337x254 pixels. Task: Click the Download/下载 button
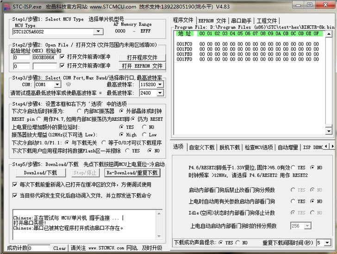point(40,173)
